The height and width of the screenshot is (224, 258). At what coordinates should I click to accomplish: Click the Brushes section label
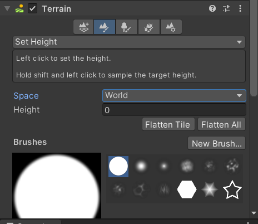coord(30,142)
